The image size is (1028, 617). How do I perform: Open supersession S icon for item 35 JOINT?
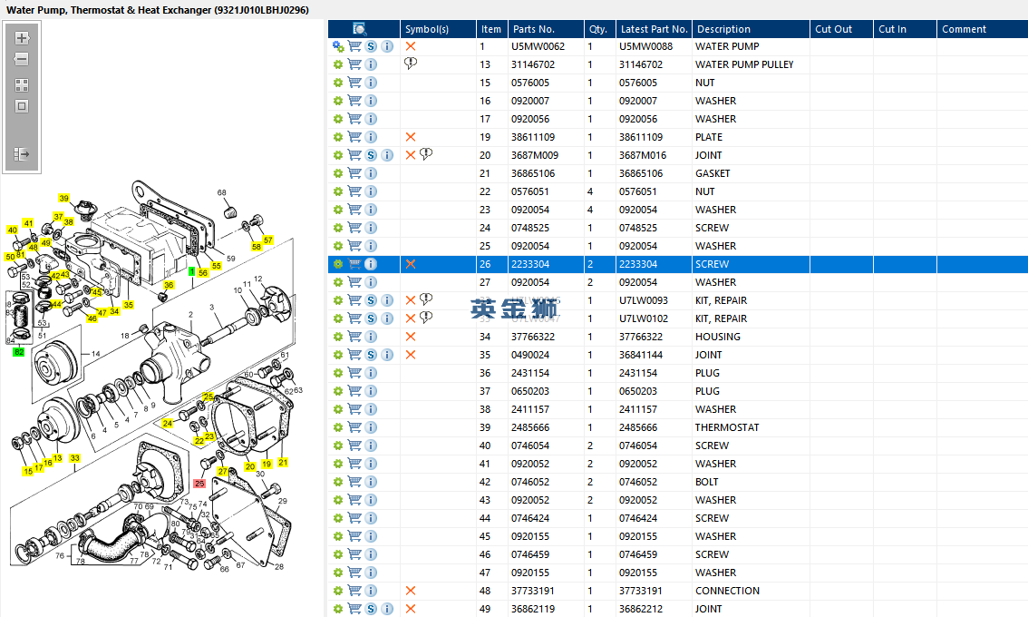click(x=371, y=355)
